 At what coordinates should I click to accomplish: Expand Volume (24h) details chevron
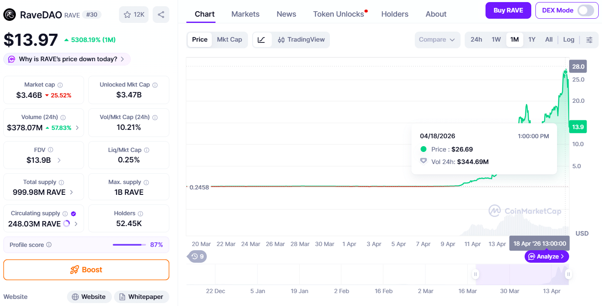77,128
